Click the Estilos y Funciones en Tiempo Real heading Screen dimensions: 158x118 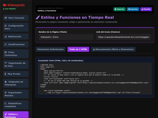coord(77,17)
